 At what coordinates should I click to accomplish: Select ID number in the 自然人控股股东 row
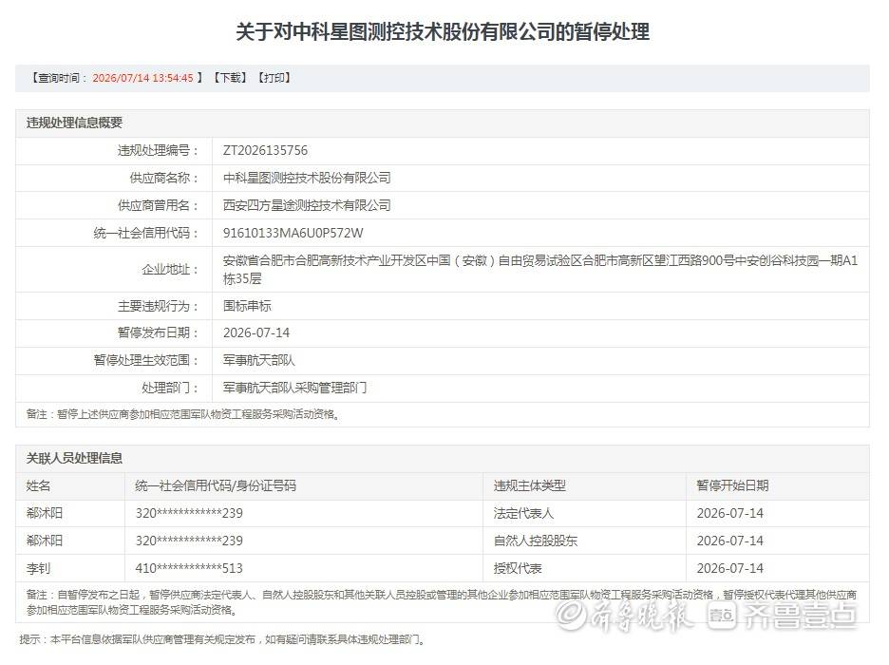coord(189,541)
